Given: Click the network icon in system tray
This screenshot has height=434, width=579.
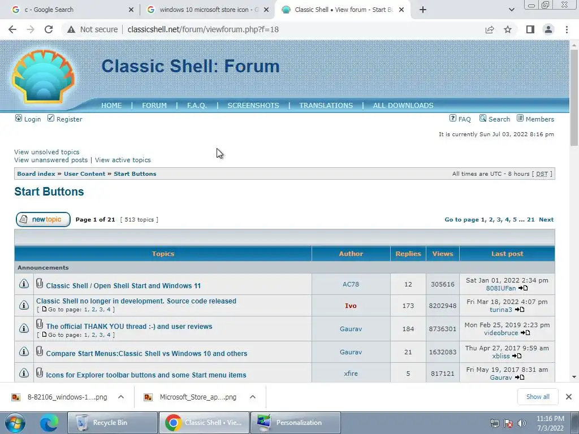Looking at the screenshot, I should tap(494, 423).
